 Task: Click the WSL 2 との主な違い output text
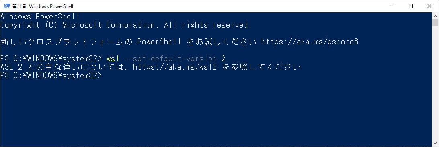[x=41, y=67]
